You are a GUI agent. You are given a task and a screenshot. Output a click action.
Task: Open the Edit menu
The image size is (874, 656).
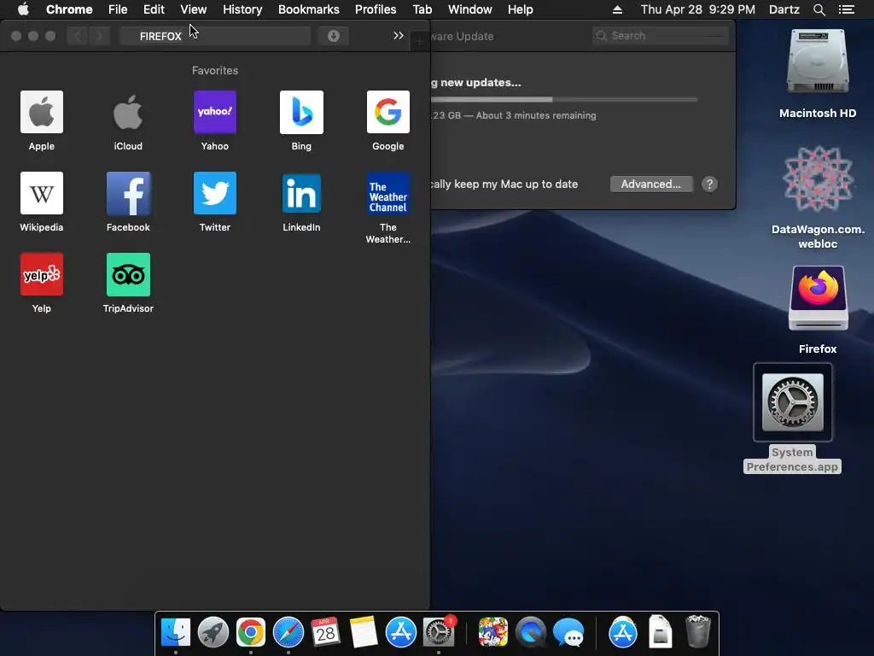point(154,9)
